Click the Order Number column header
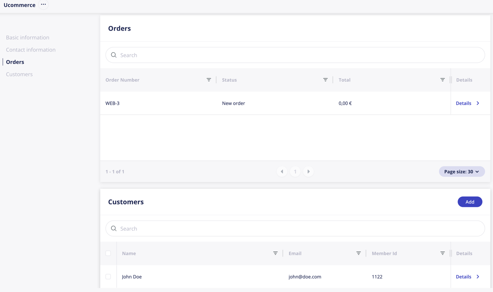The height and width of the screenshot is (292, 493). (x=122, y=80)
